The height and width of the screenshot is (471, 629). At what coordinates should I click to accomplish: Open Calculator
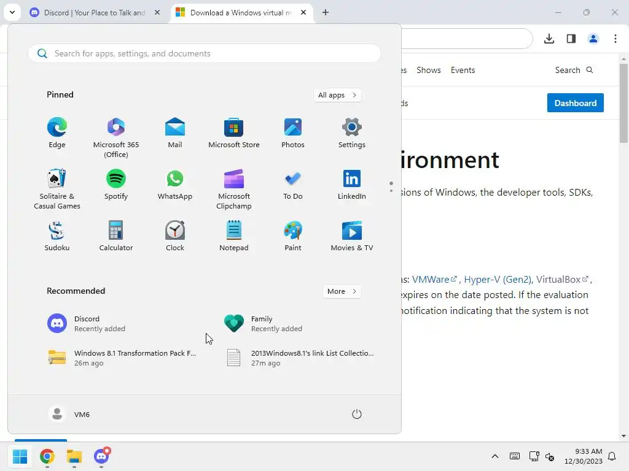[x=116, y=236]
